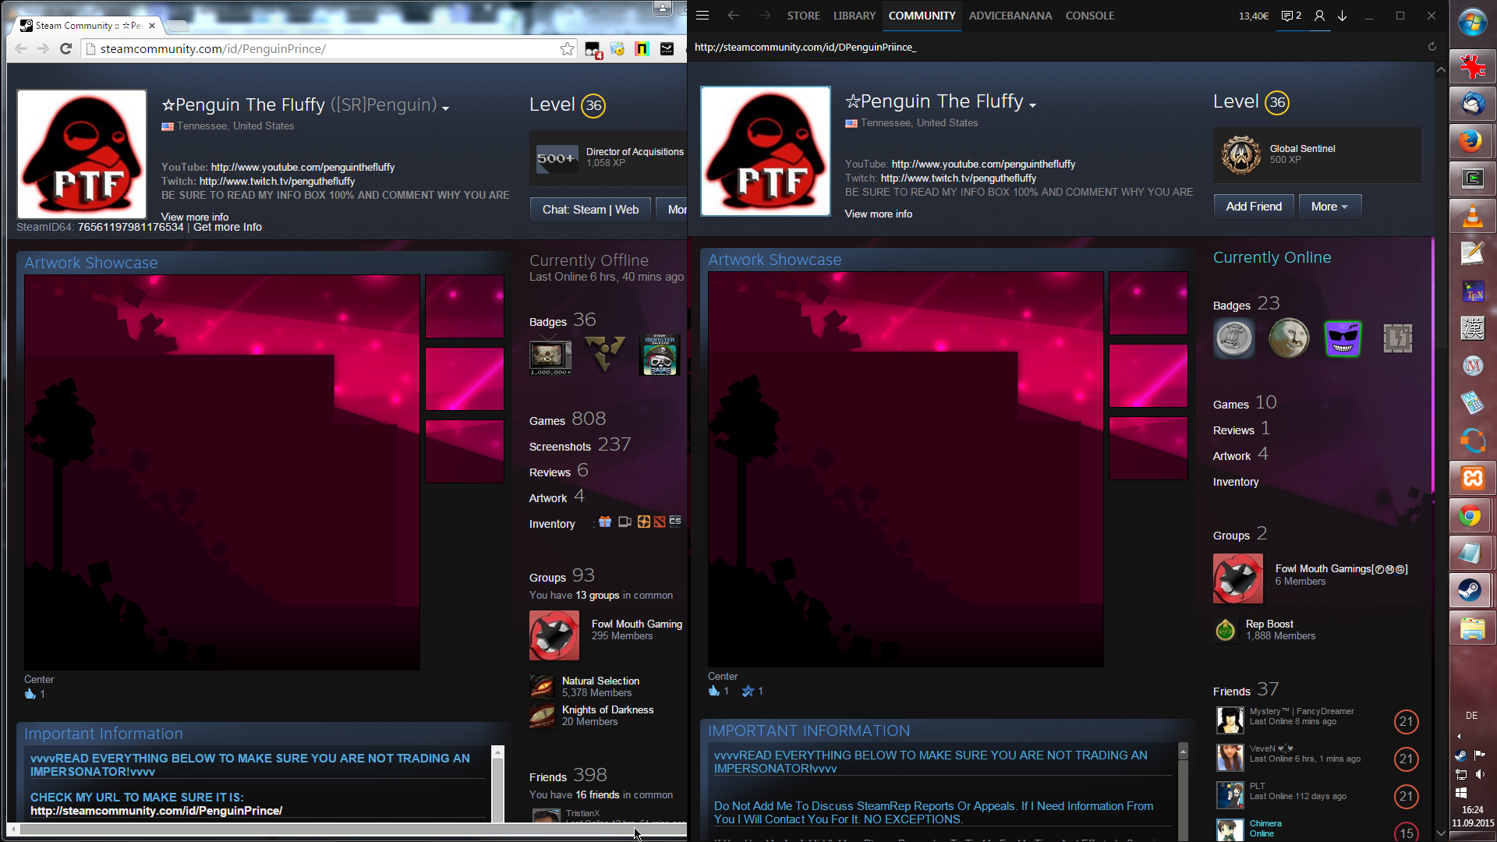
Task: Click thumbs up under left Center artwork
Action: pos(30,694)
